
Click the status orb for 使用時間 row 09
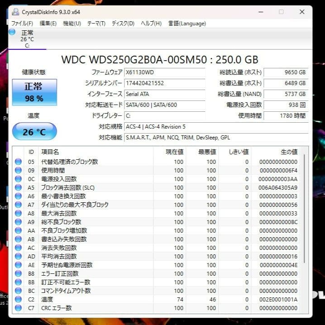[x=18, y=170]
